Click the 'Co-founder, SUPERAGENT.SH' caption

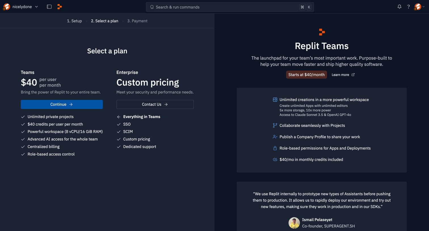329,226
